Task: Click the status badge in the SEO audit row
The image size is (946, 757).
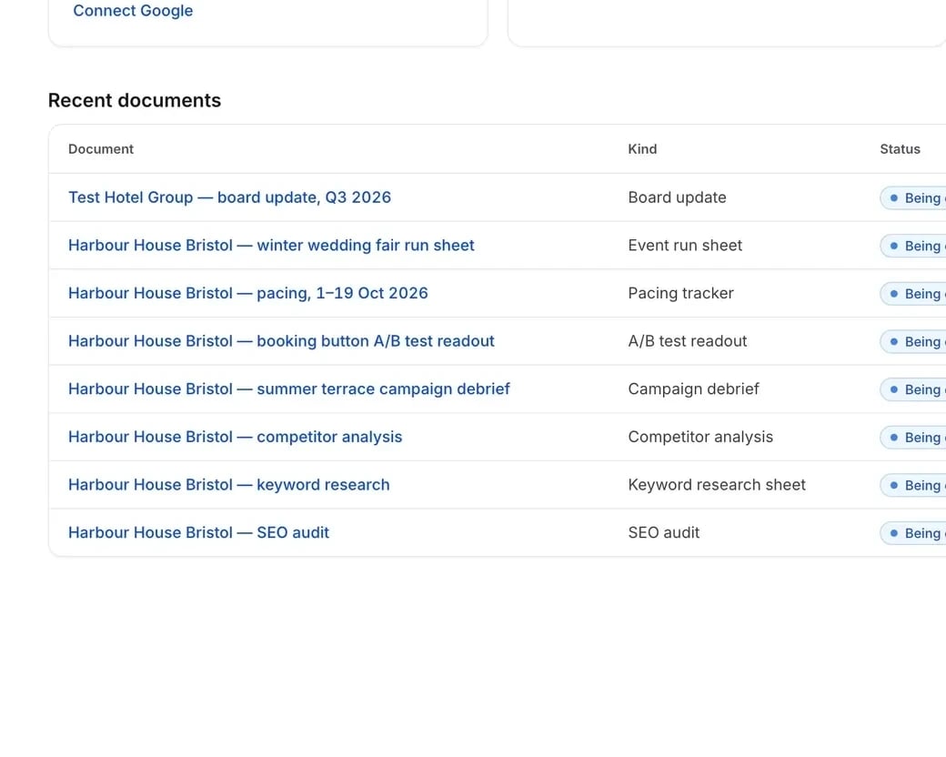Action: [x=913, y=533]
